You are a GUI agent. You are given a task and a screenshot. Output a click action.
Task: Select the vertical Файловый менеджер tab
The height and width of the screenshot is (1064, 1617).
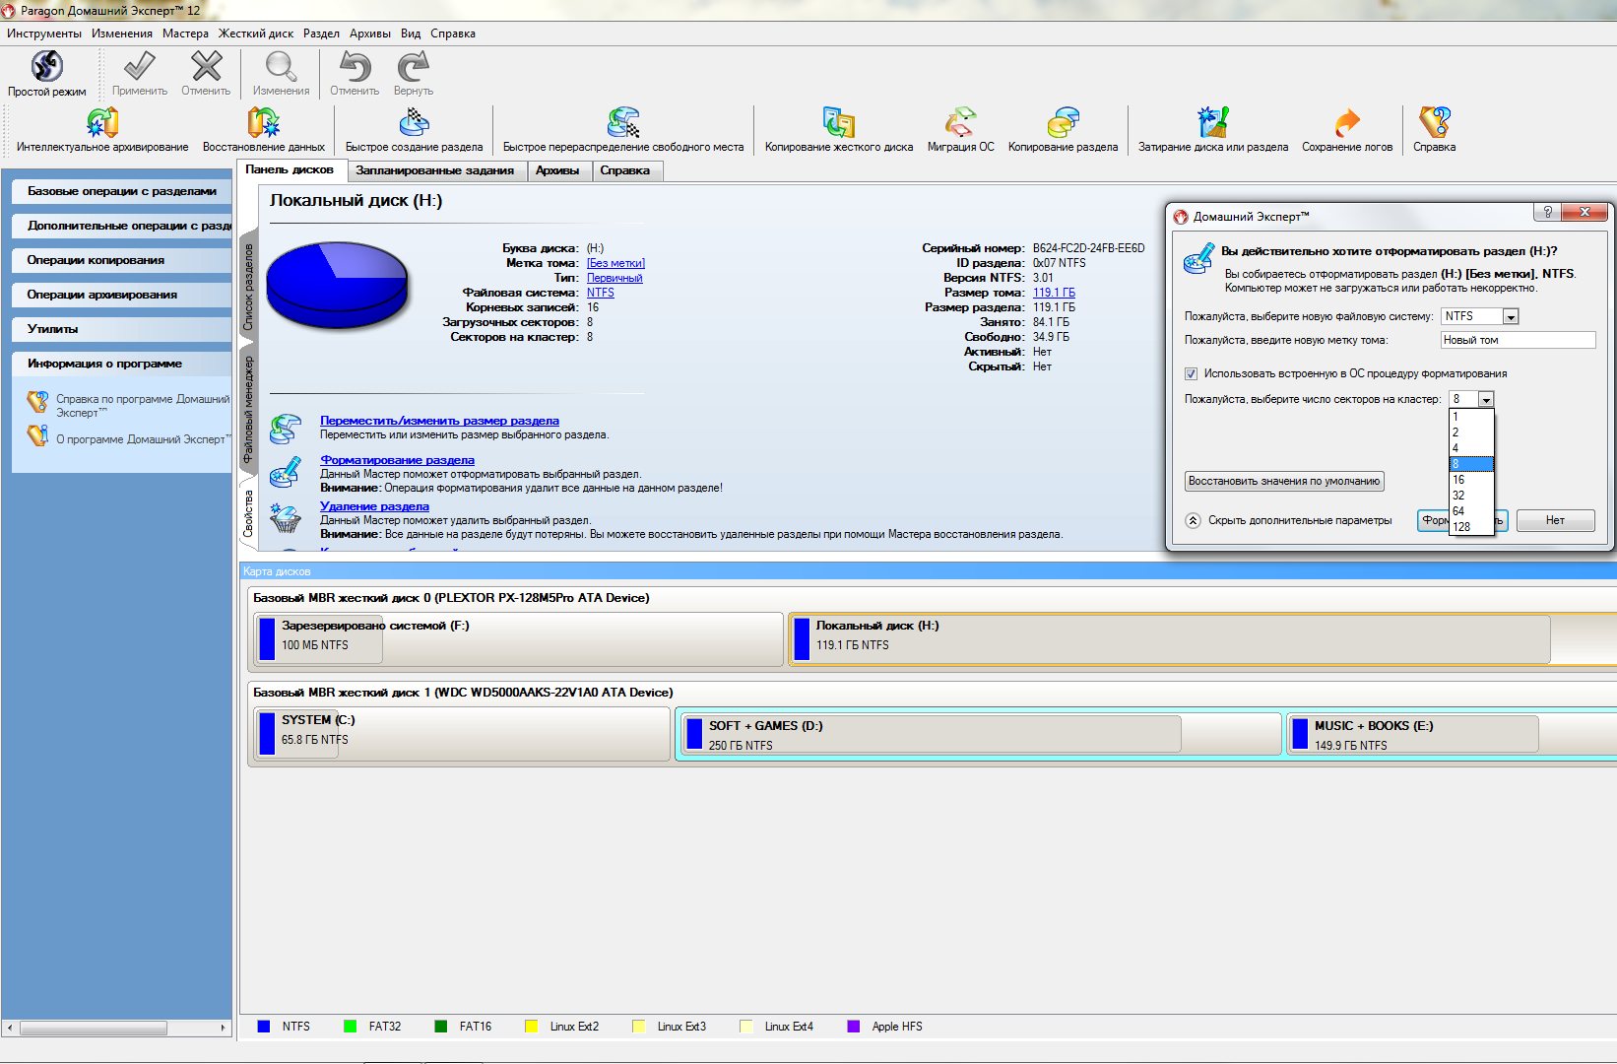pos(247,410)
